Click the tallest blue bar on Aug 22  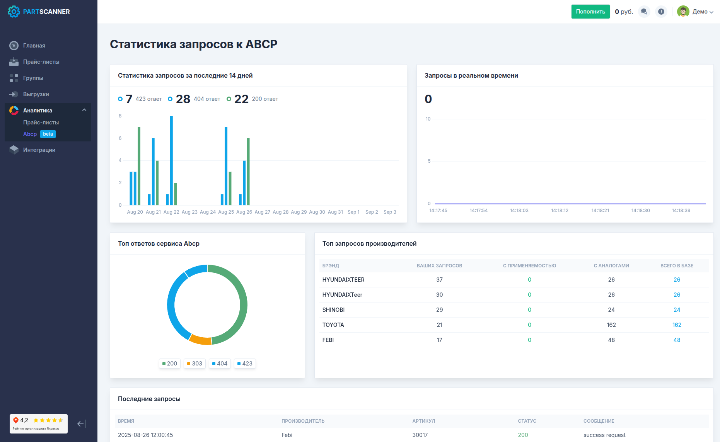[171, 160]
